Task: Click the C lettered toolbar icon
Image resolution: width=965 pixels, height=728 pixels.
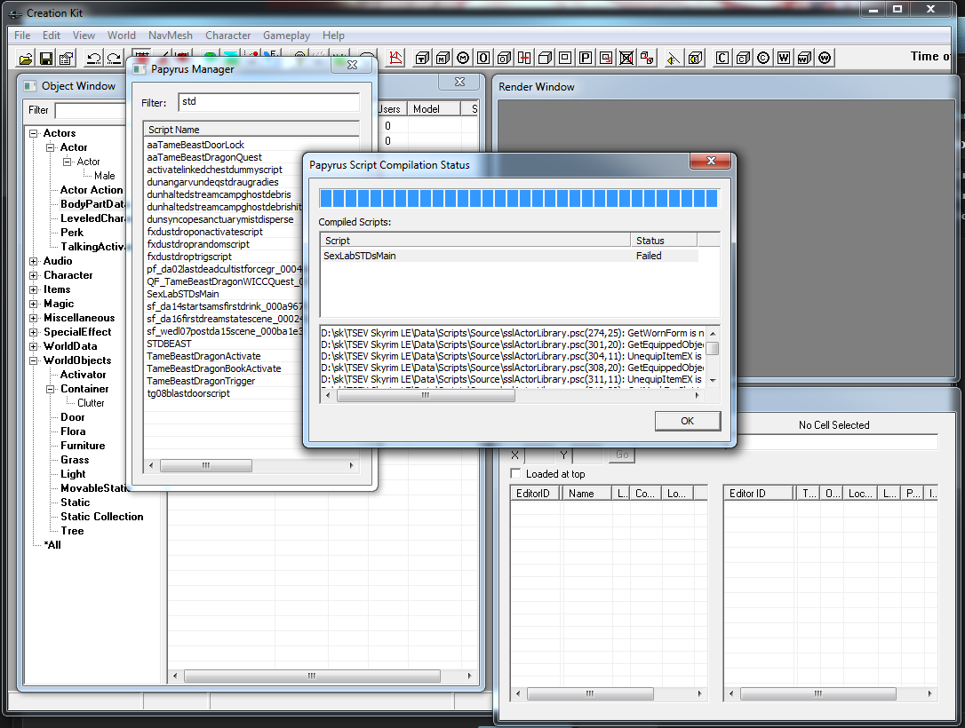Action: tap(722, 57)
